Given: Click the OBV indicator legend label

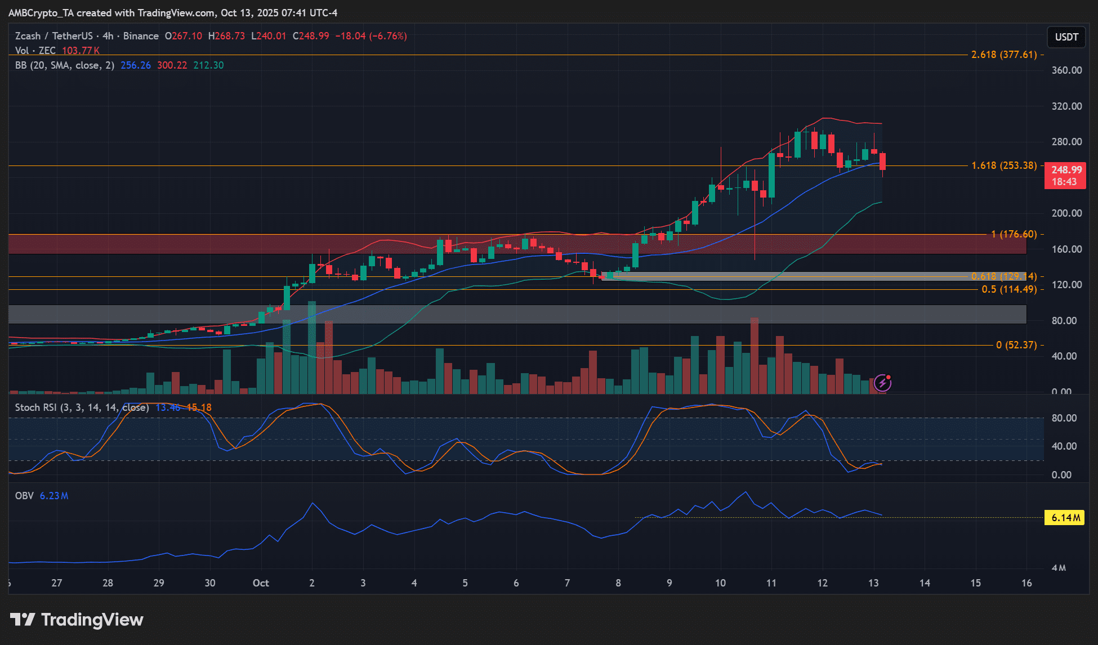Looking at the screenshot, I should click(24, 496).
